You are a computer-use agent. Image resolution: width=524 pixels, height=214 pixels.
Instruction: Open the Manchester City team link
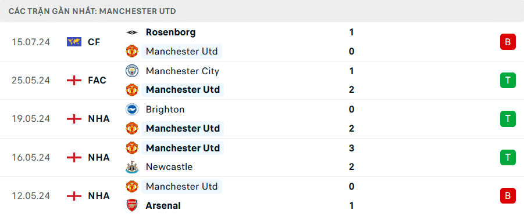coord(183,71)
